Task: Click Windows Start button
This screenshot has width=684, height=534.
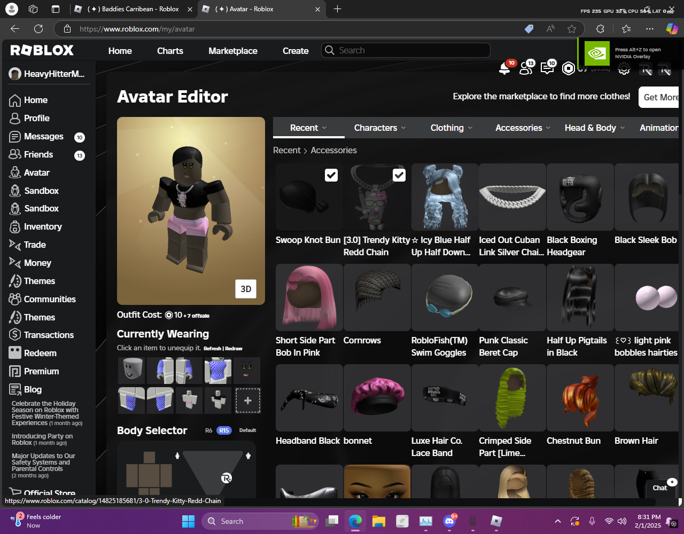Action: coord(188,521)
